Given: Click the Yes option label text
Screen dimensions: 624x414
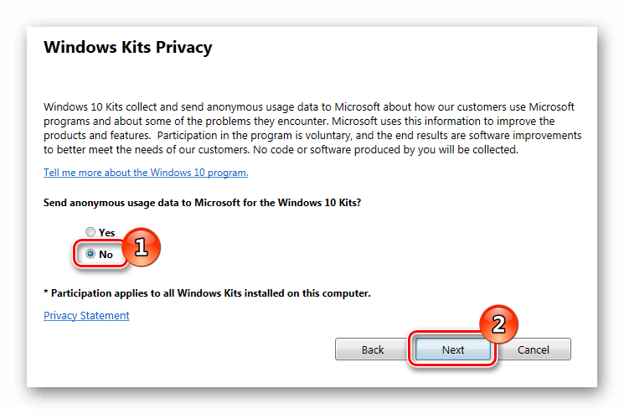Looking at the screenshot, I should (106, 232).
